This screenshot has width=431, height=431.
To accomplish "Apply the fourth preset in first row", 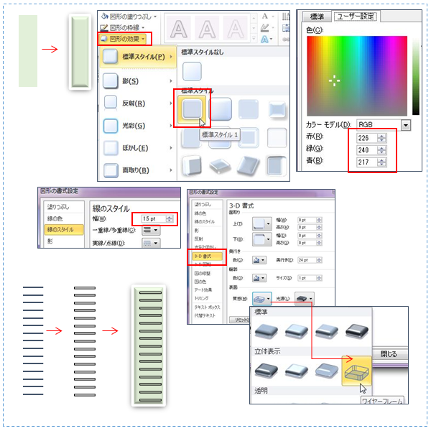I will pos(277,109).
